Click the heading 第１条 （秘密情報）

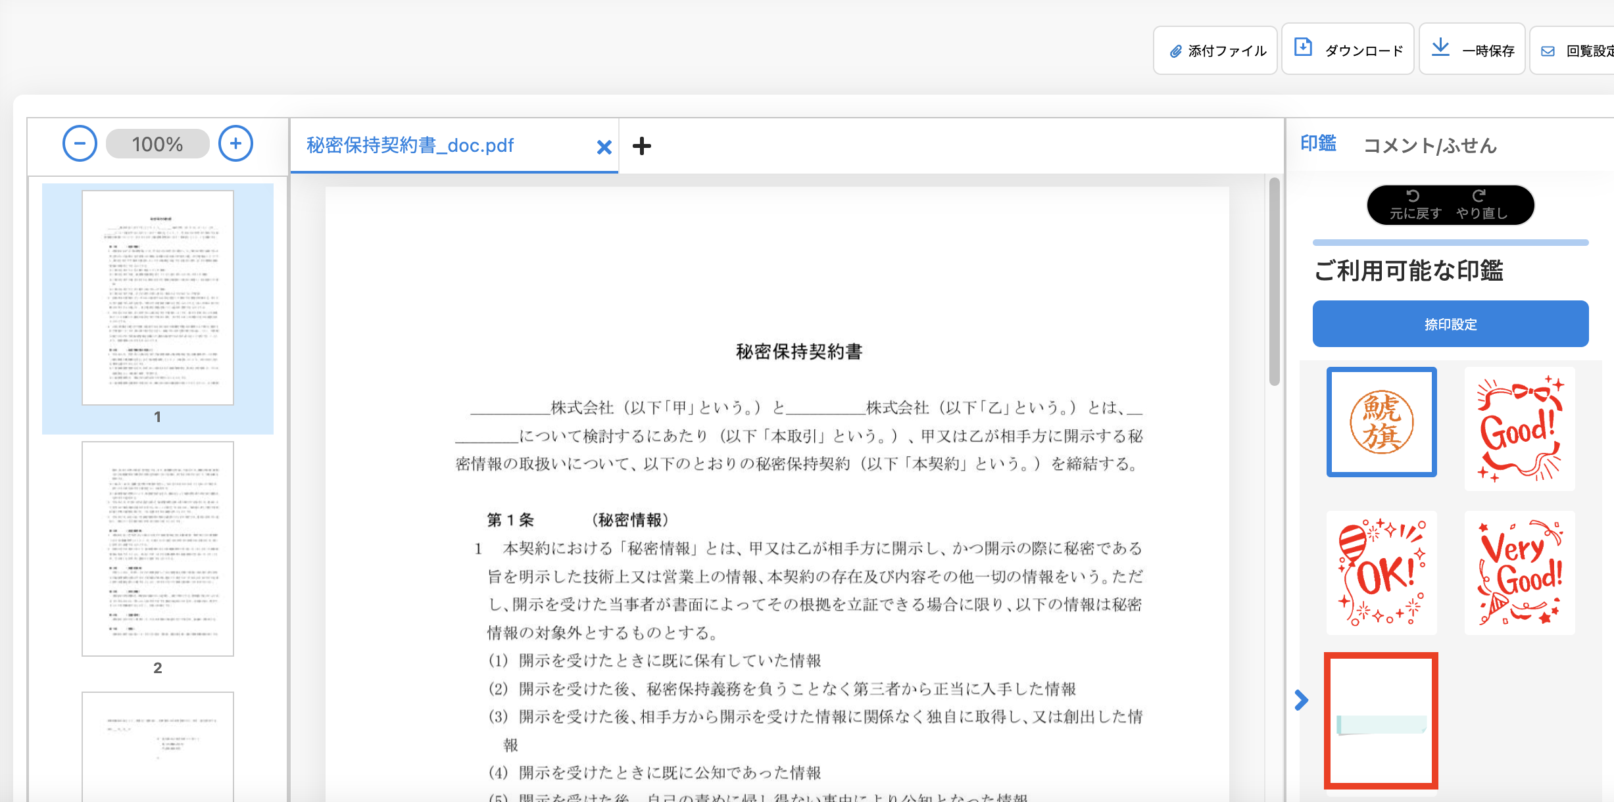tap(579, 520)
